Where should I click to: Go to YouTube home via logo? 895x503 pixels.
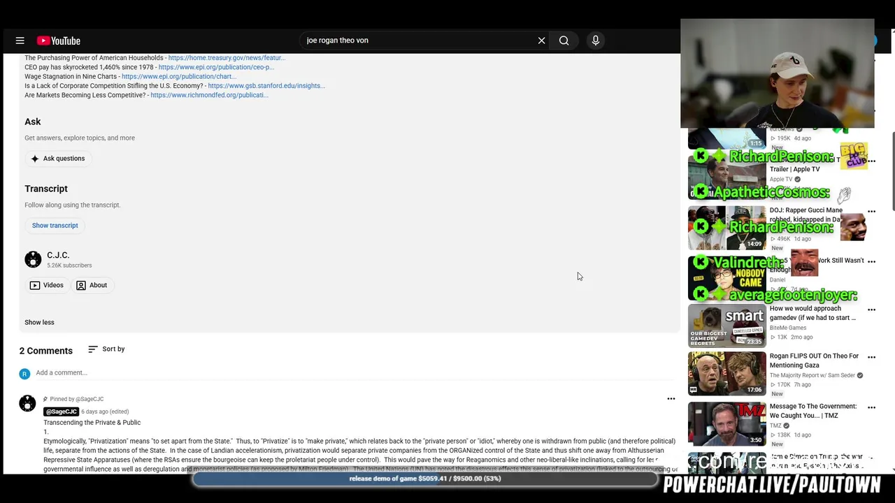click(59, 41)
